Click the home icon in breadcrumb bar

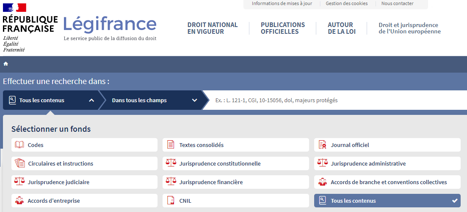(6, 64)
